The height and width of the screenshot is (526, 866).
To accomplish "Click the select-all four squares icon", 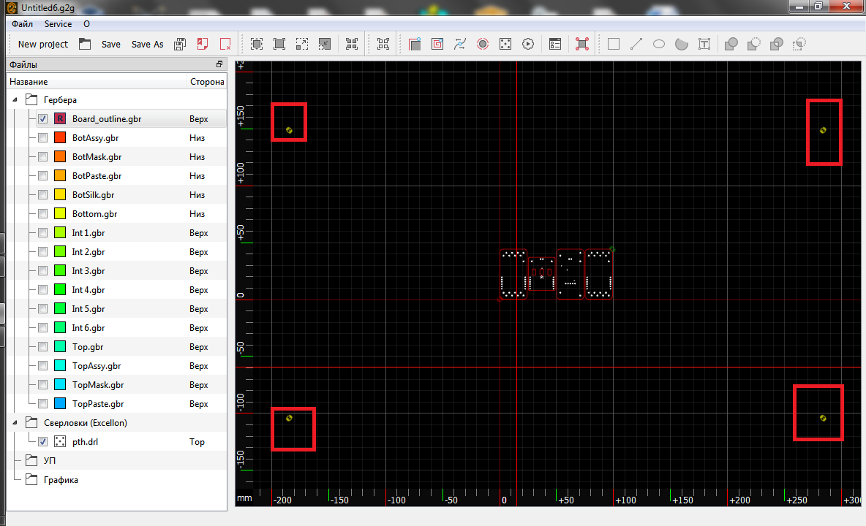I will [352, 44].
